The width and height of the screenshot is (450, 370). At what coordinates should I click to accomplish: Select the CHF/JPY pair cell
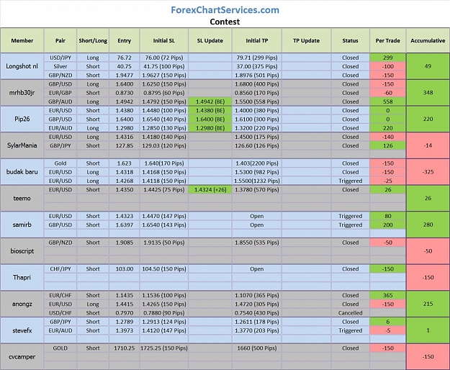pyautogui.click(x=60, y=269)
